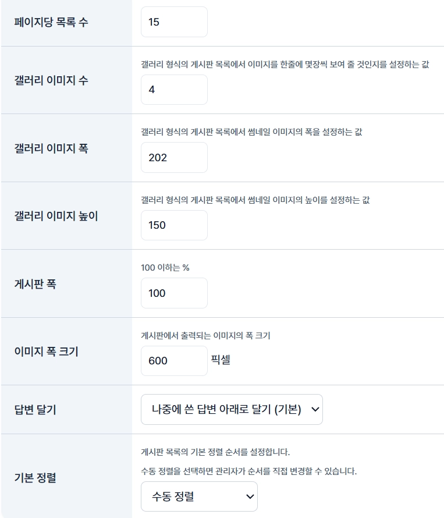
Task: Click the chevron on the reply position dropdown
Action: coord(314,409)
